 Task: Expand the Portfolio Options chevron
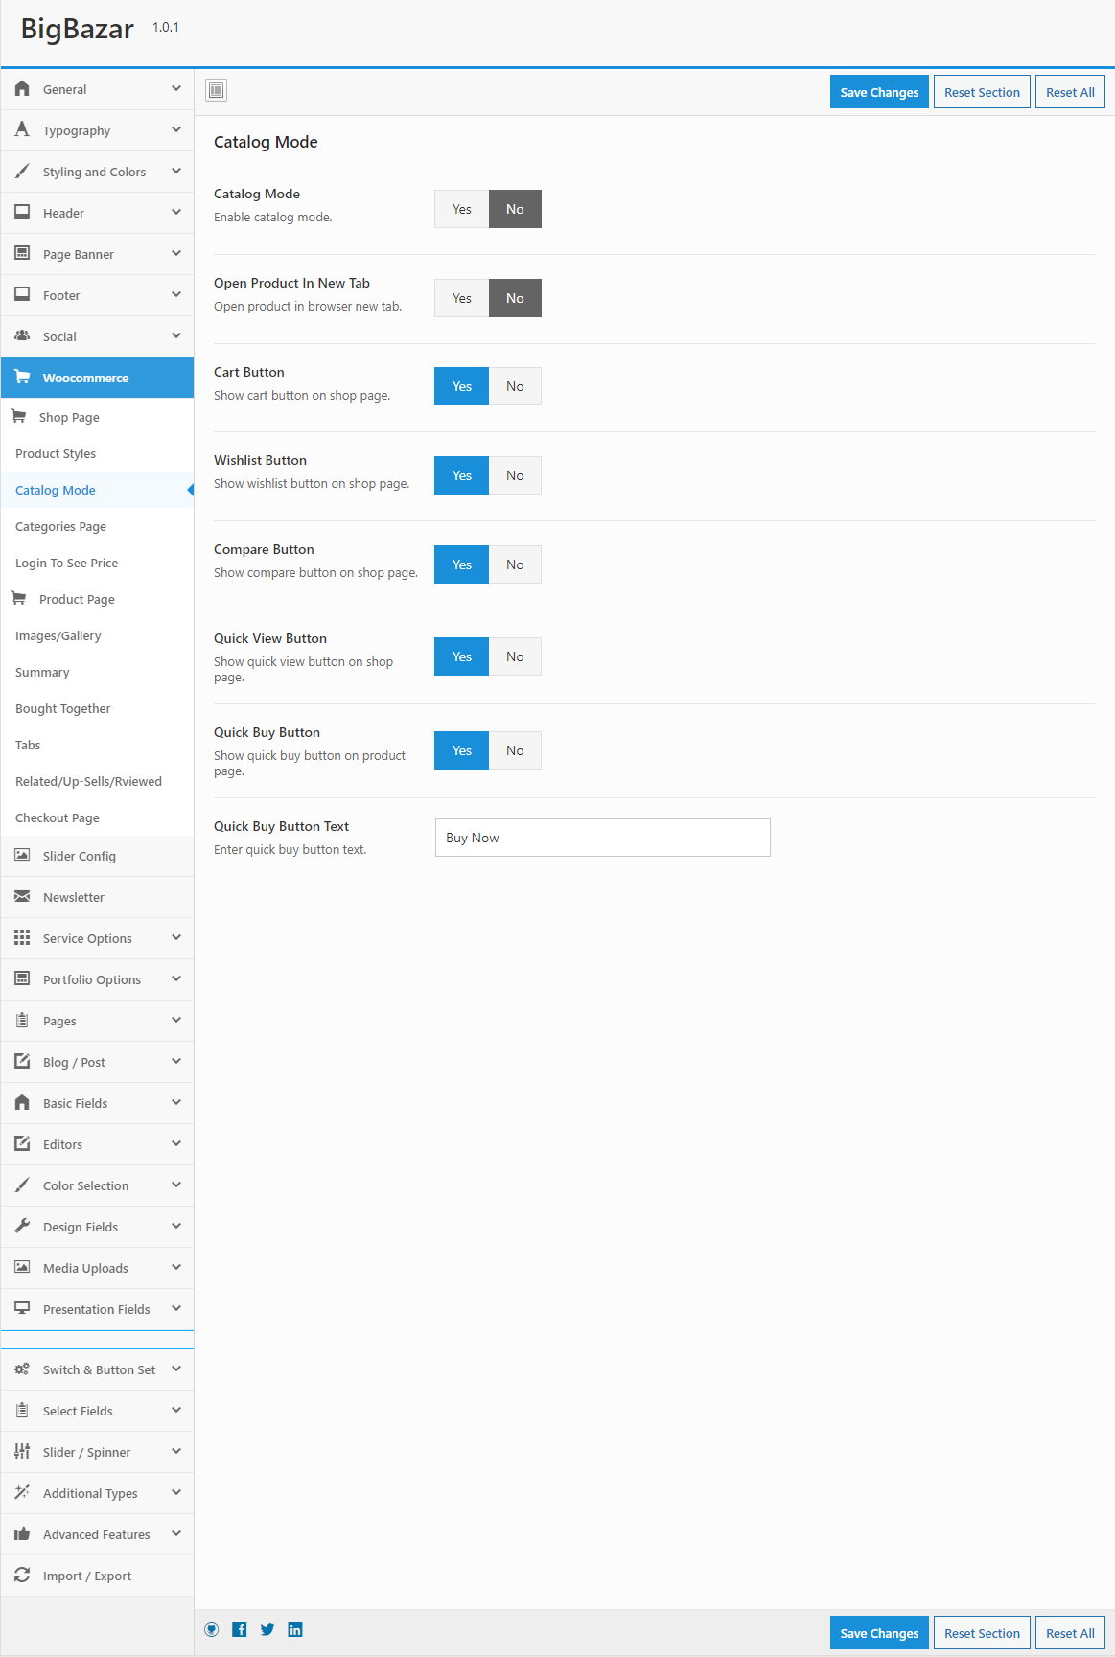176,978
